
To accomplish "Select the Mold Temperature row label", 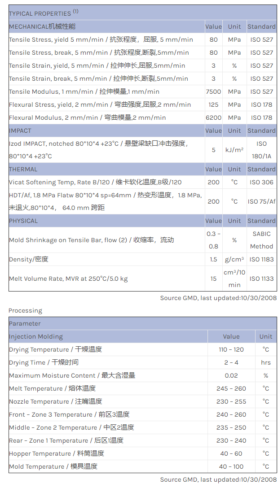I will pos(53,466).
